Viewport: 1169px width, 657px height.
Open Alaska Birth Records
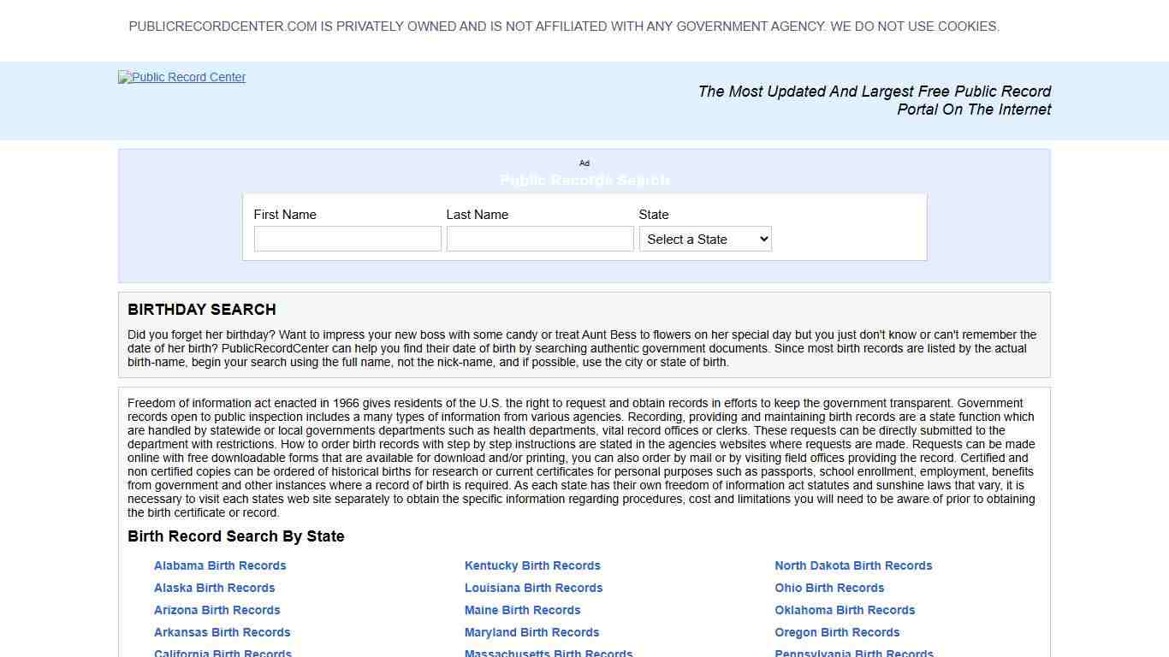(x=214, y=588)
